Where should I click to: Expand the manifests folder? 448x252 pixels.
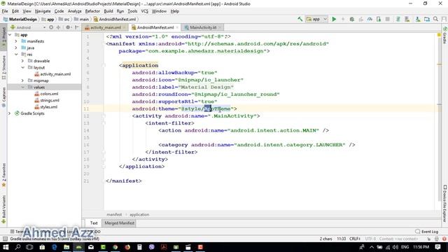16,41
